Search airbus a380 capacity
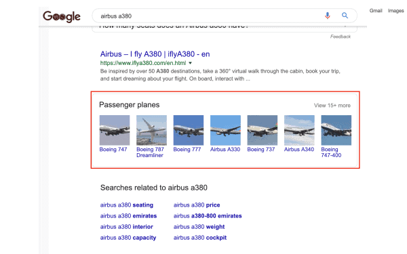This screenshot has width=407, height=254. tap(128, 238)
